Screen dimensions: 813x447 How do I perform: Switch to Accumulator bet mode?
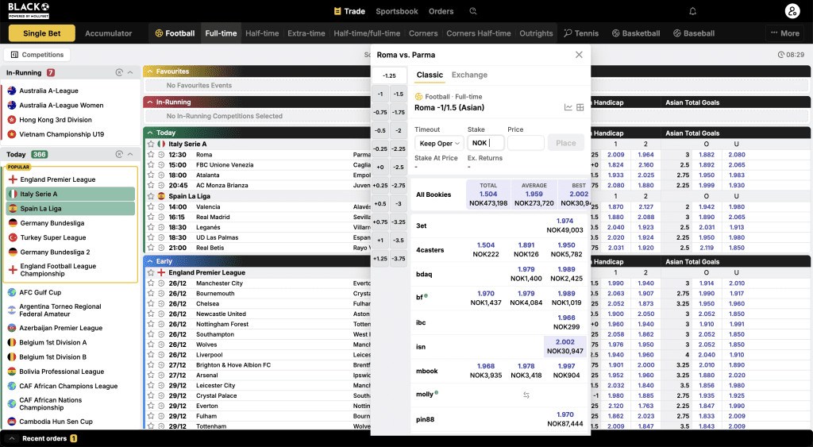pyautogui.click(x=109, y=33)
